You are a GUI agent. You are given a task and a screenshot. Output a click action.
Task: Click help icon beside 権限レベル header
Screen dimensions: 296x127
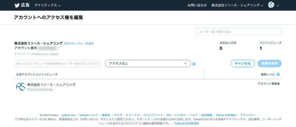click(x=278, y=74)
